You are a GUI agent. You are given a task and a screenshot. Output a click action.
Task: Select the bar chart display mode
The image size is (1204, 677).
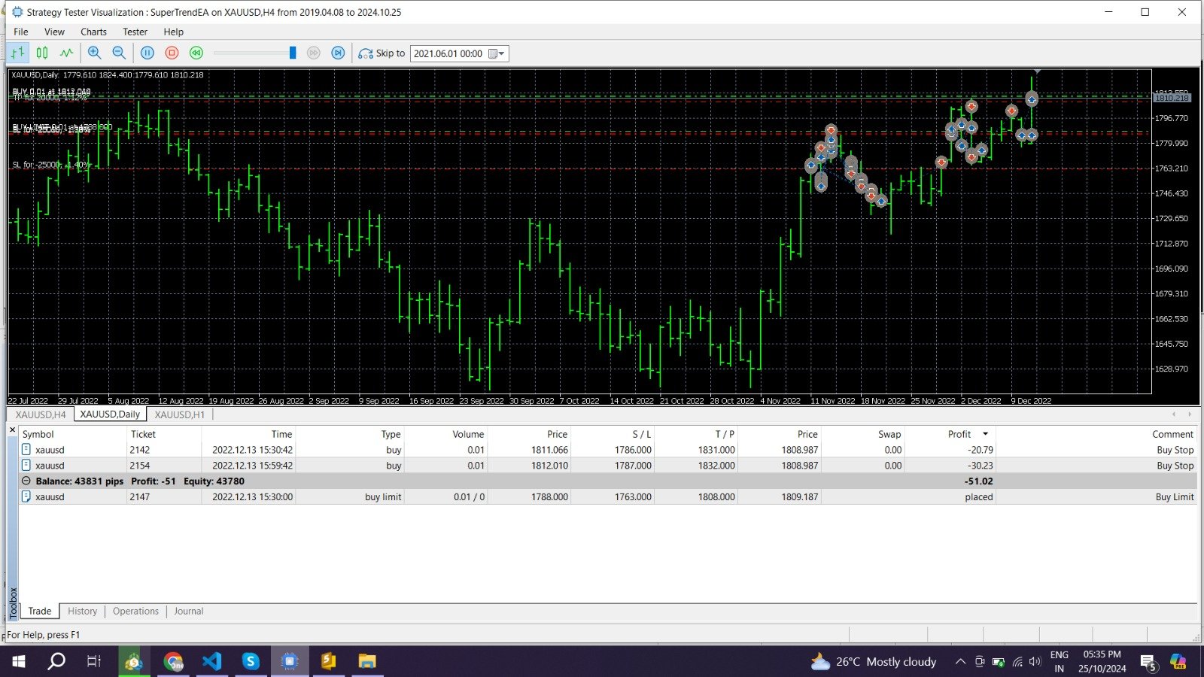(x=17, y=53)
